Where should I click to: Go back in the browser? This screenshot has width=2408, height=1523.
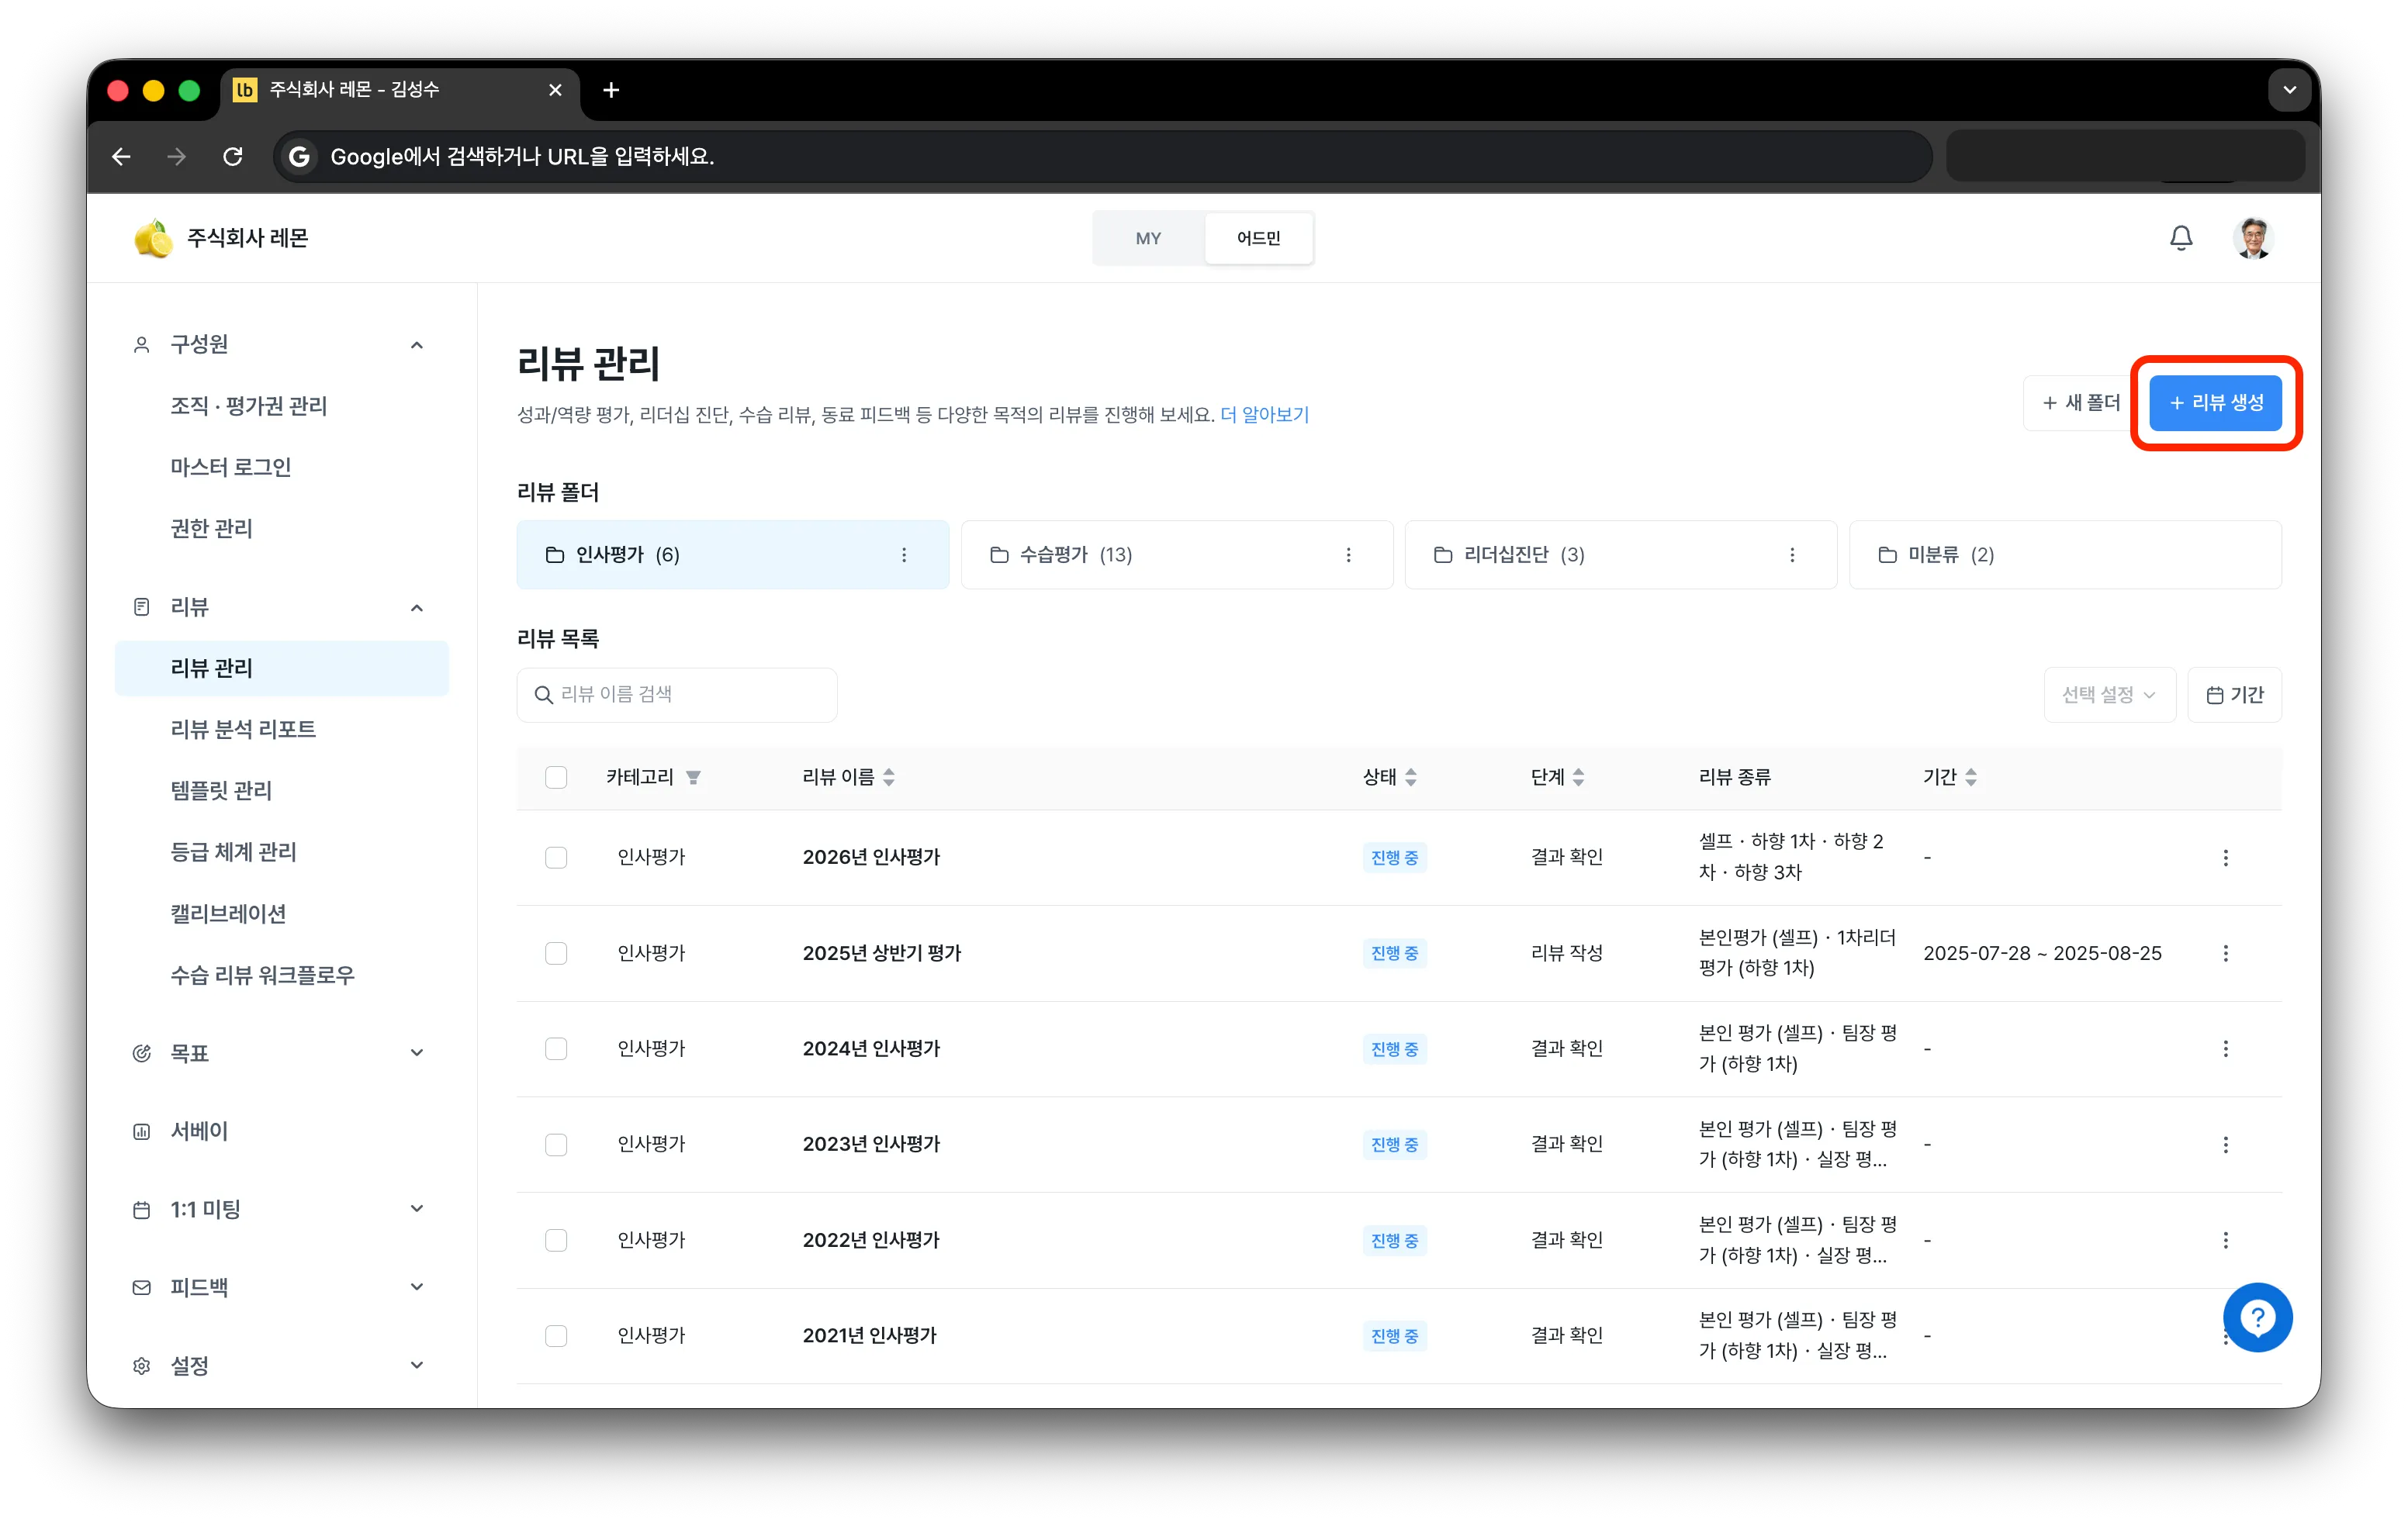point(121,157)
